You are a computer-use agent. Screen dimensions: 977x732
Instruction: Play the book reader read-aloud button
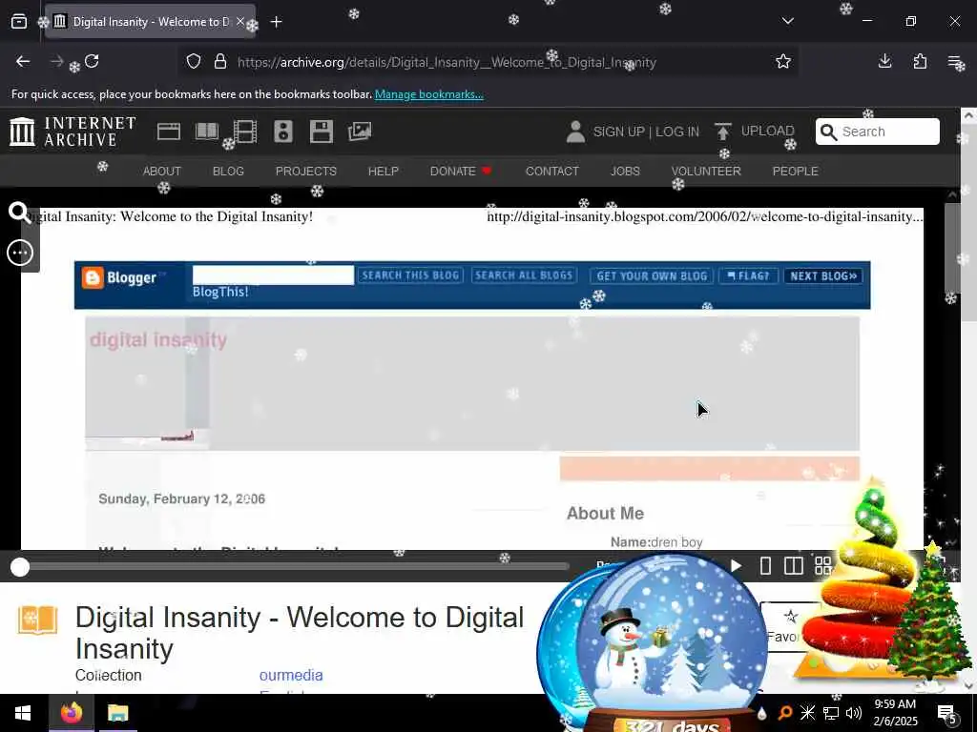736,566
